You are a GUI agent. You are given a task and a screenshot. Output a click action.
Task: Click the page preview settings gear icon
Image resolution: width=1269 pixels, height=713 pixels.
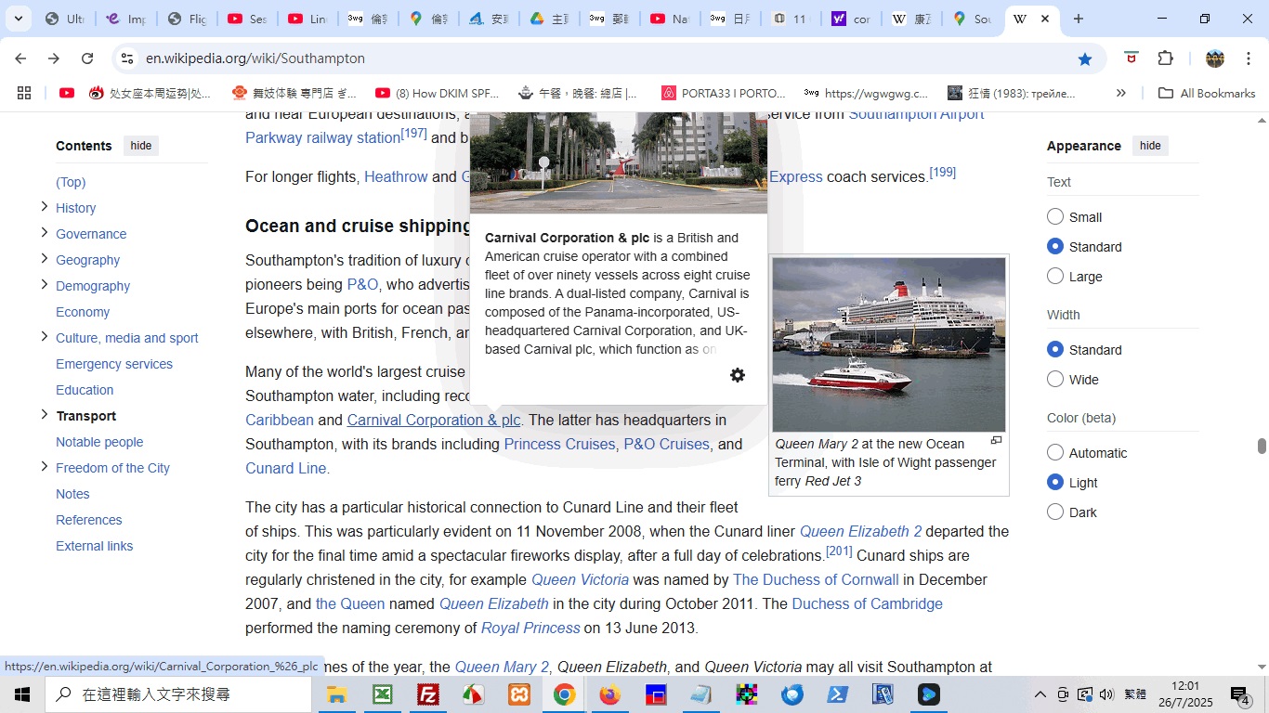click(737, 375)
